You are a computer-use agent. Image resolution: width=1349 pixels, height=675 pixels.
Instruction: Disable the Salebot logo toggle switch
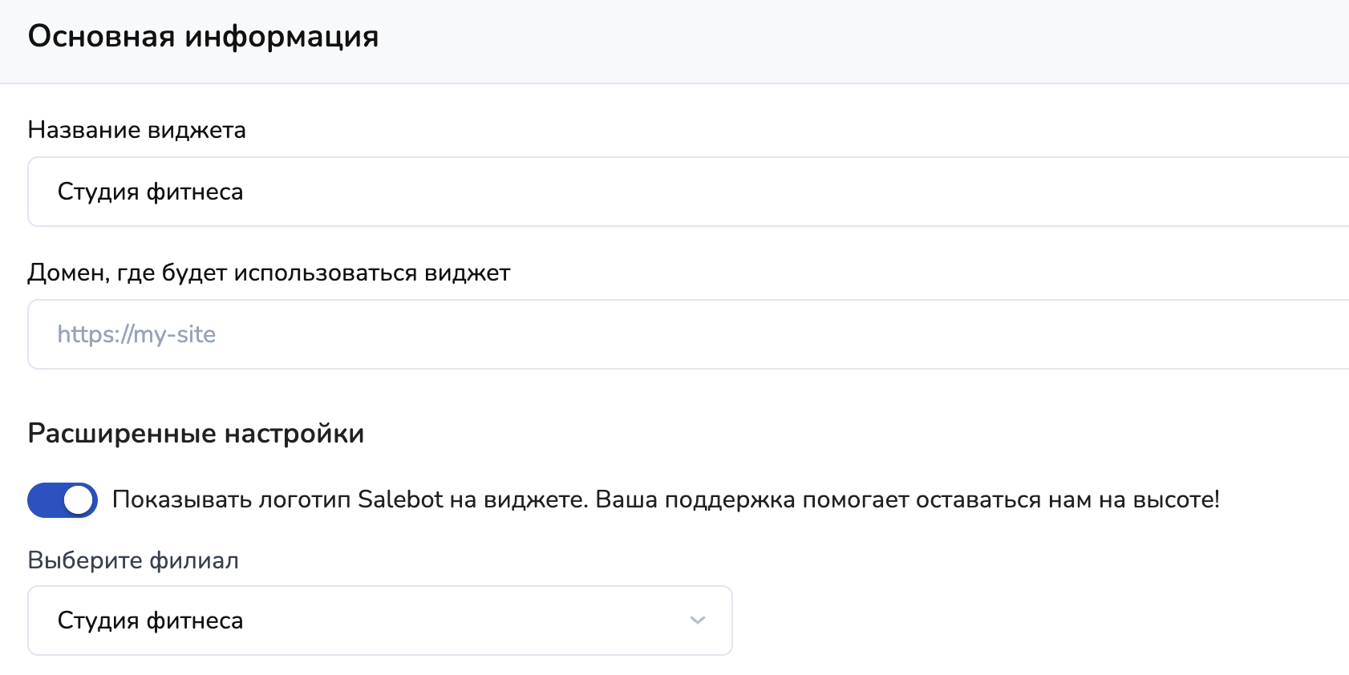click(x=63, y=500)
